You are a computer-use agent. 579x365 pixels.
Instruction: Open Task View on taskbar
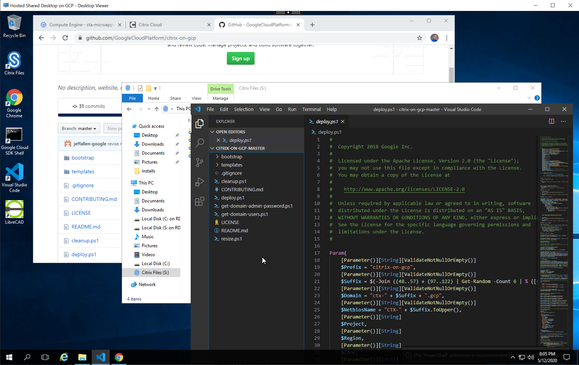tap(45, 357)
